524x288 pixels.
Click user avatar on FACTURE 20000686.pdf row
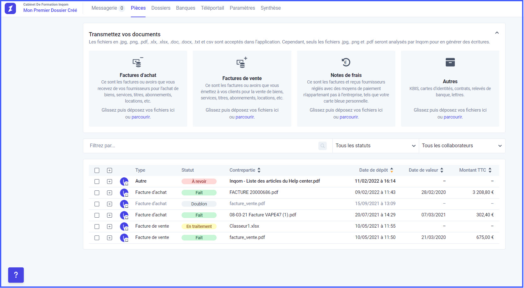click(x=124, y=193)
